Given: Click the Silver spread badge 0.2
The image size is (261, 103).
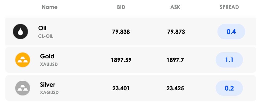Looking at the screenshot, I should (x=229, y=88).
